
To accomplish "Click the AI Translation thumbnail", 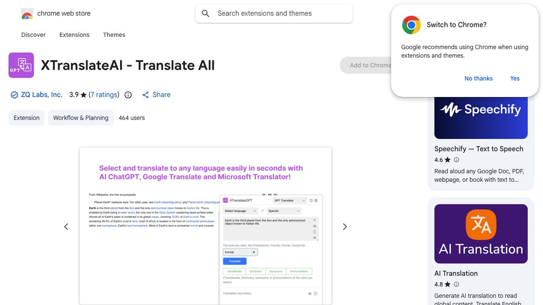I will (x=481, y=234).
